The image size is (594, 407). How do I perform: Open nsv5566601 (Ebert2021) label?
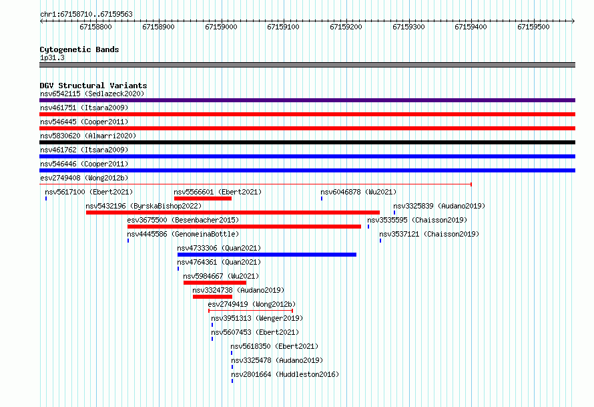pyautogui.click(x=218, y=192)
